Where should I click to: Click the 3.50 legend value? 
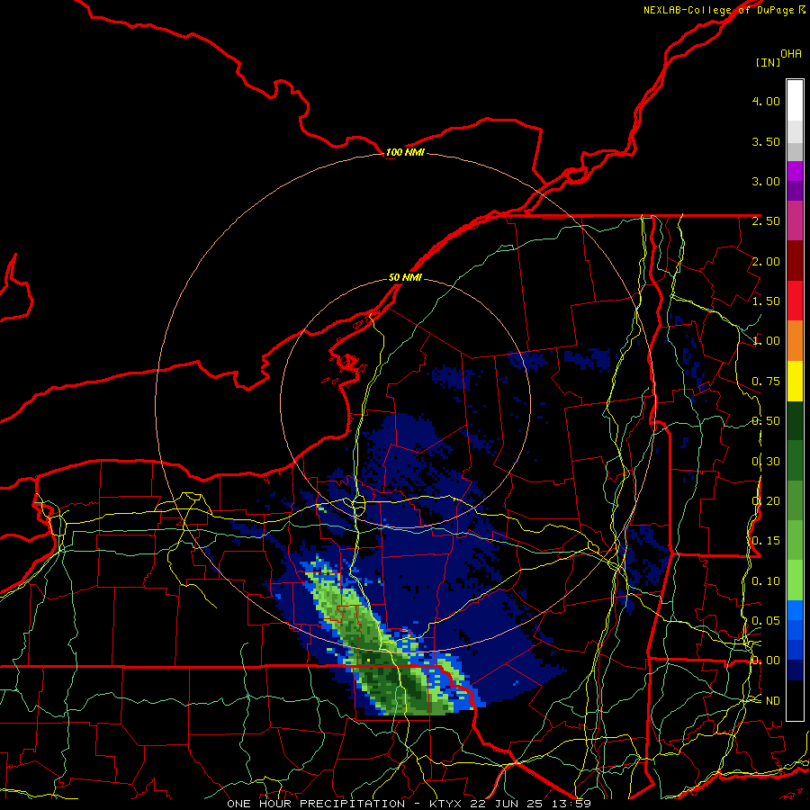[x=766, y=141]
